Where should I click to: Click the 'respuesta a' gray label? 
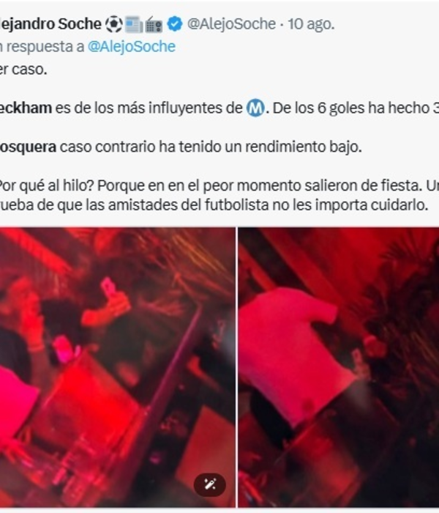(x=45, y=46)
